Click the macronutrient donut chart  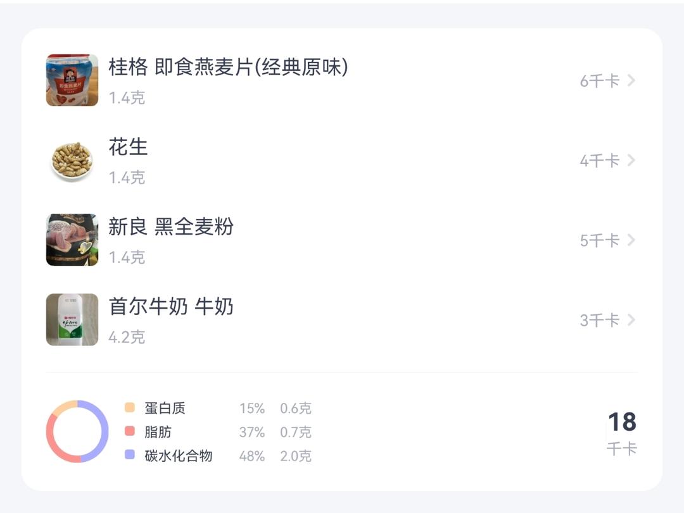pyautogui.click(x=73, y=431)
